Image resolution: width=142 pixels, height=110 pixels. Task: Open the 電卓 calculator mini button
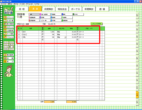pyautogui.click(x=12, y=47)
